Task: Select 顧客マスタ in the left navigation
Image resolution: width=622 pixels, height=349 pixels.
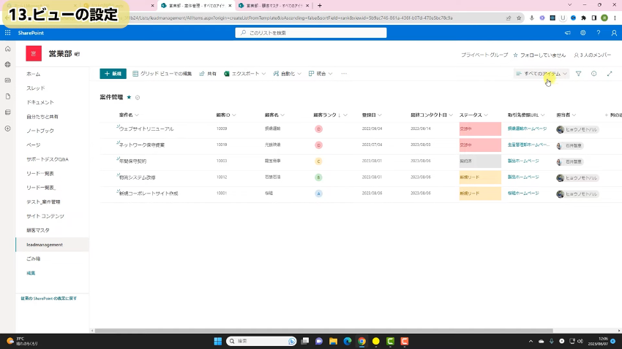Action: [x=38, y=230]
